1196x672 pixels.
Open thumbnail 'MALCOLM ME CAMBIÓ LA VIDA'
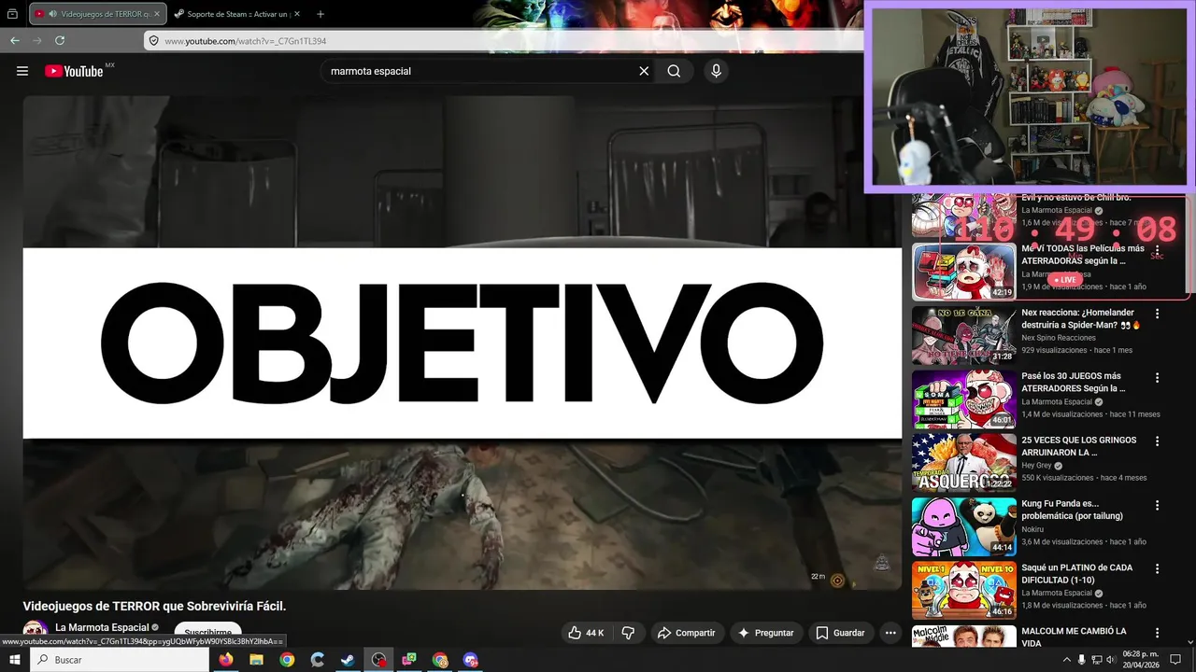click(964, 637)
